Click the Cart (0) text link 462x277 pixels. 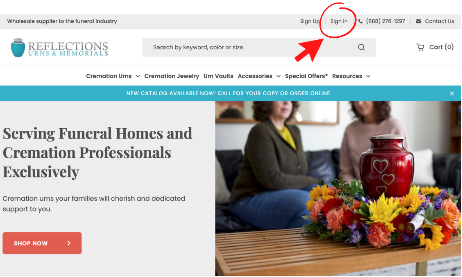442,47
